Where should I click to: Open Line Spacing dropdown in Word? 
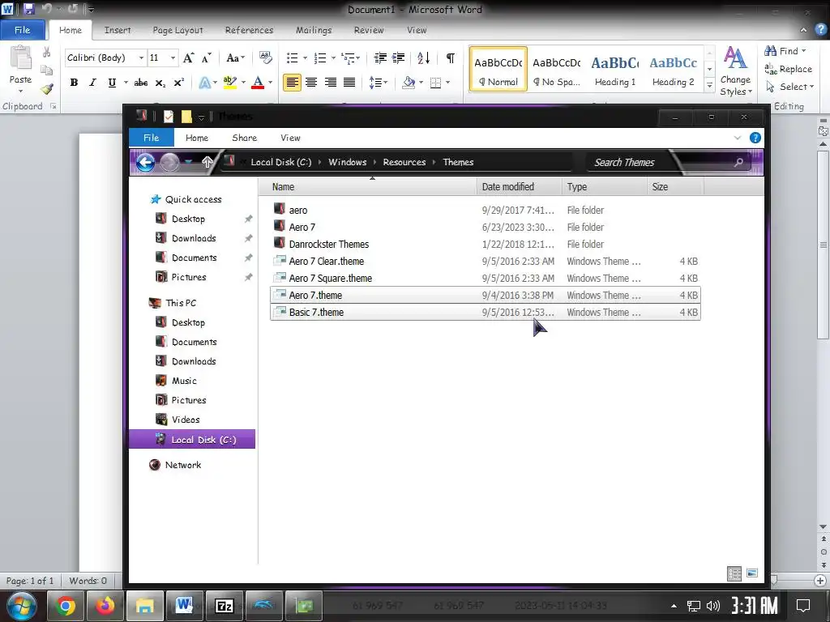point(378,83)
